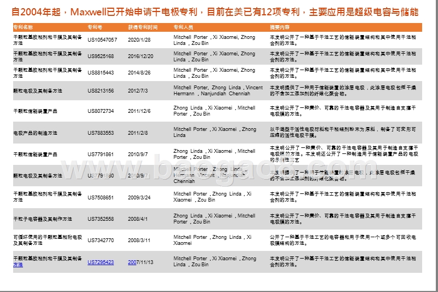This screenshot has height=292, width=438.
Task: Click 颗粒电极及其制备方法 in the US8213156 row
Action: pyautogui.click(x=38, y=91)
